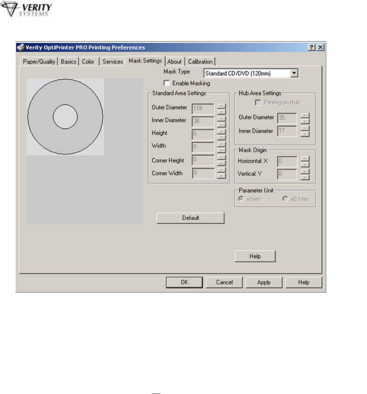Increase Standard Area Inner Diameter value

222,119
